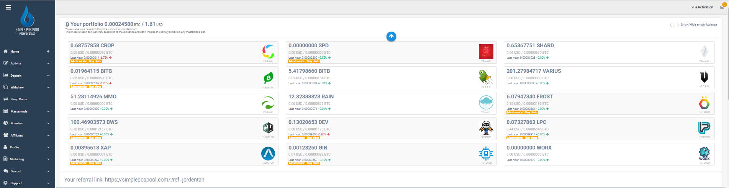Click the BITB green bird logo

[x=485, y=77]
